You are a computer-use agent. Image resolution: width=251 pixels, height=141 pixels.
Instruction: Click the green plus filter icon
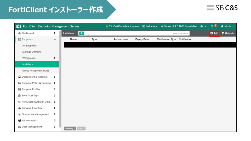click(x=82, y=33)
